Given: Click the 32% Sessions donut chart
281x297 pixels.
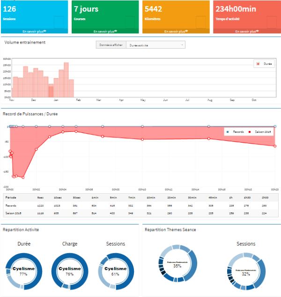Looking at the screenshot, I should pyautogui.click(x=246, y=273).
